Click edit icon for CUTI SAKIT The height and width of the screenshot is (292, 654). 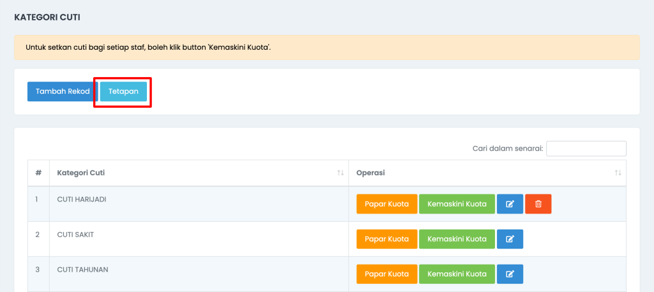510,239
